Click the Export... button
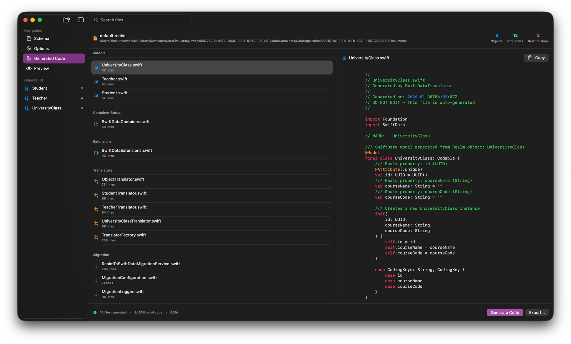The width and height of the screenshot is (571, 344). (x=537, y=312)
